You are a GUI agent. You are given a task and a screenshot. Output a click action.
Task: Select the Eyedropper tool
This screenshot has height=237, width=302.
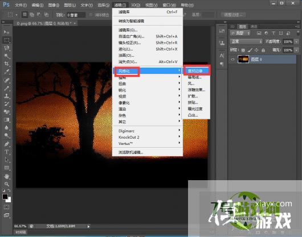[x=6, y=72]
